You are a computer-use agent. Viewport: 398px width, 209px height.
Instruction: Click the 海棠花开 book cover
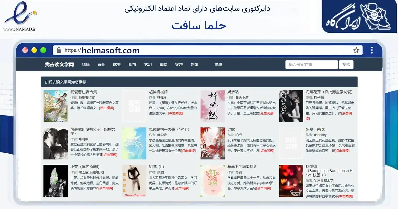(291, 106)
